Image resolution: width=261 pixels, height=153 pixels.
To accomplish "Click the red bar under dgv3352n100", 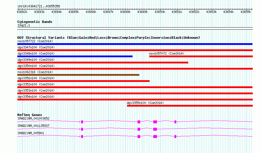I will pyautogui.click(x=135, y=87).
